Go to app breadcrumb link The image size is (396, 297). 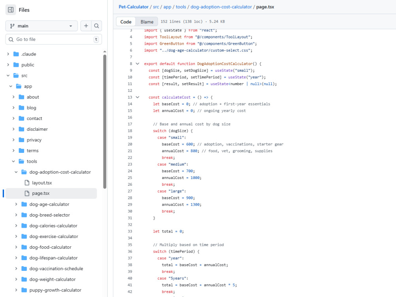[167, 7]
